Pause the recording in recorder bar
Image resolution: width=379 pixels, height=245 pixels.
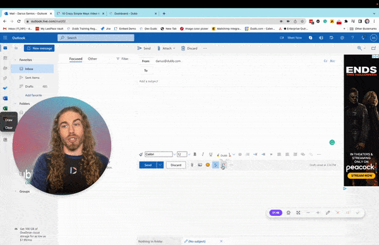tap(348, 213)
